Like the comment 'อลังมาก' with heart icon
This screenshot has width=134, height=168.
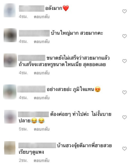tap(125, 11)
